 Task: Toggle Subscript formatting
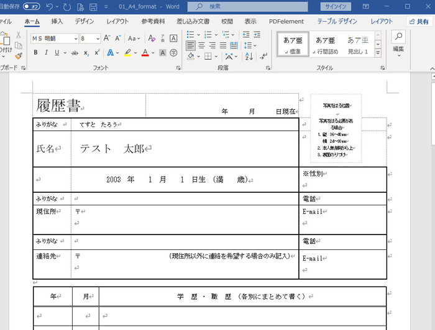tap(86, 53)
